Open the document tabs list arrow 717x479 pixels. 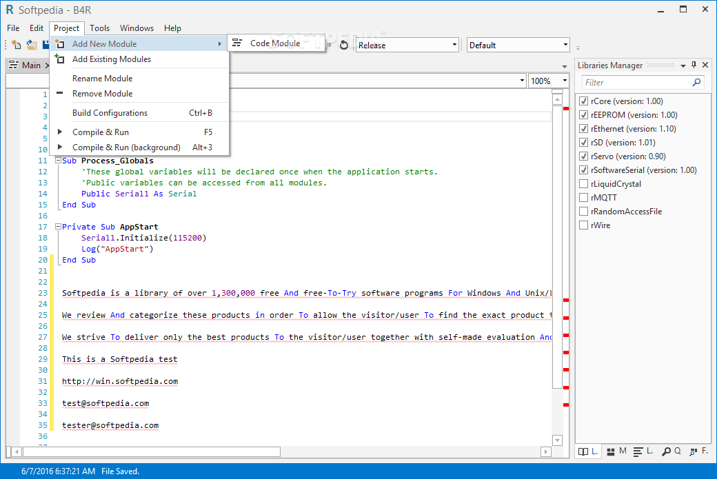tap(564, 67)
